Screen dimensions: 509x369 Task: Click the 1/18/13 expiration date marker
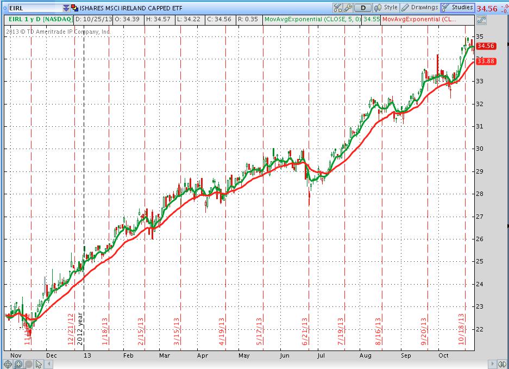coord(104,331)
